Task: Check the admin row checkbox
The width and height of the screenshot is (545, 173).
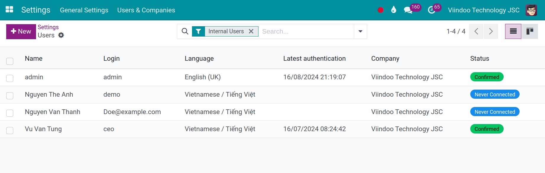Action: coord(10,78)
